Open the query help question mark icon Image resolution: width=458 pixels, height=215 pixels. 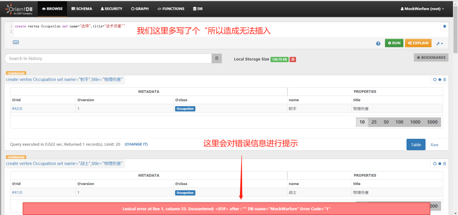pos(378,44)
